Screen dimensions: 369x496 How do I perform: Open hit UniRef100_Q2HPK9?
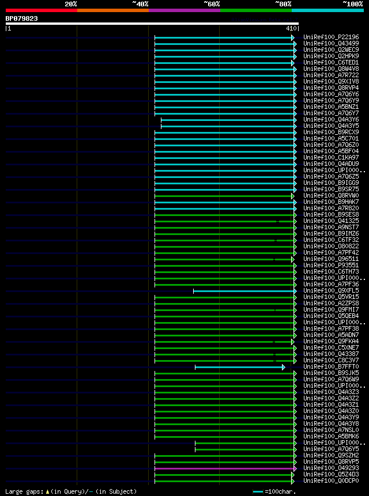tap(331, 56)
